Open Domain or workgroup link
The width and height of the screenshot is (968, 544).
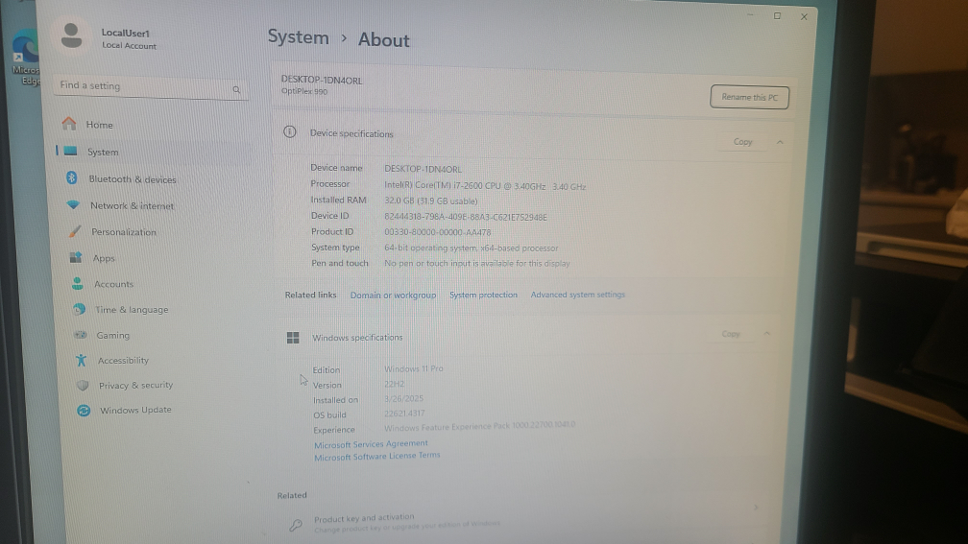[393, 295]
